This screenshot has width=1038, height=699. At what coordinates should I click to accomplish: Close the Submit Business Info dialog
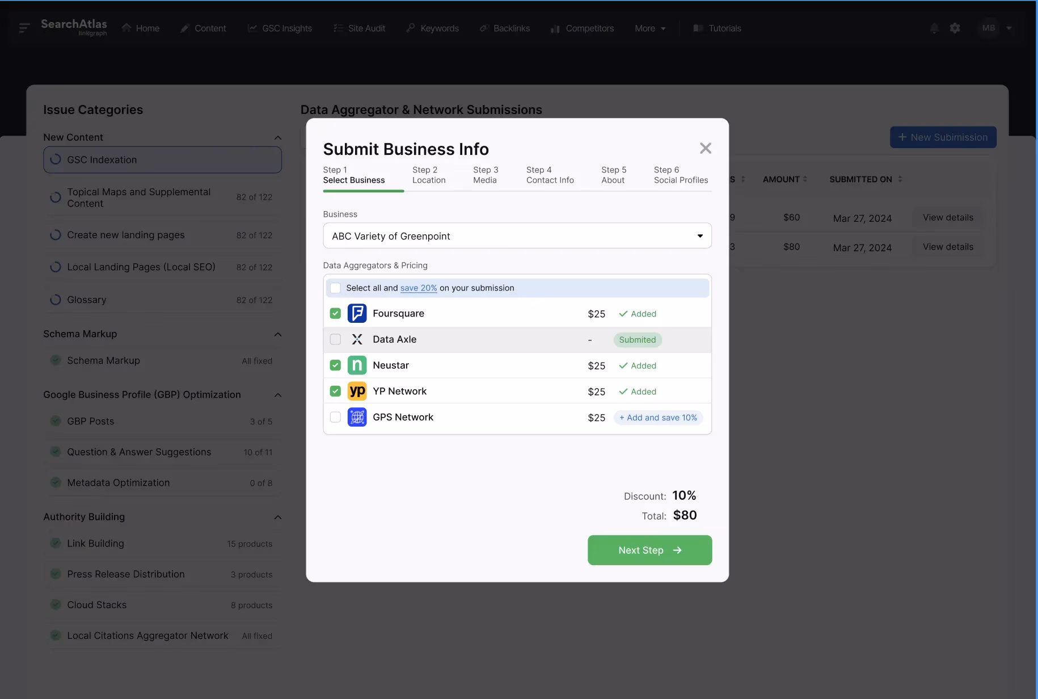pyautogui.click(x=705, y=149)
